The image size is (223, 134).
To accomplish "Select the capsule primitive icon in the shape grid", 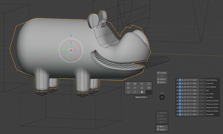I will click(x=135, y=88).
